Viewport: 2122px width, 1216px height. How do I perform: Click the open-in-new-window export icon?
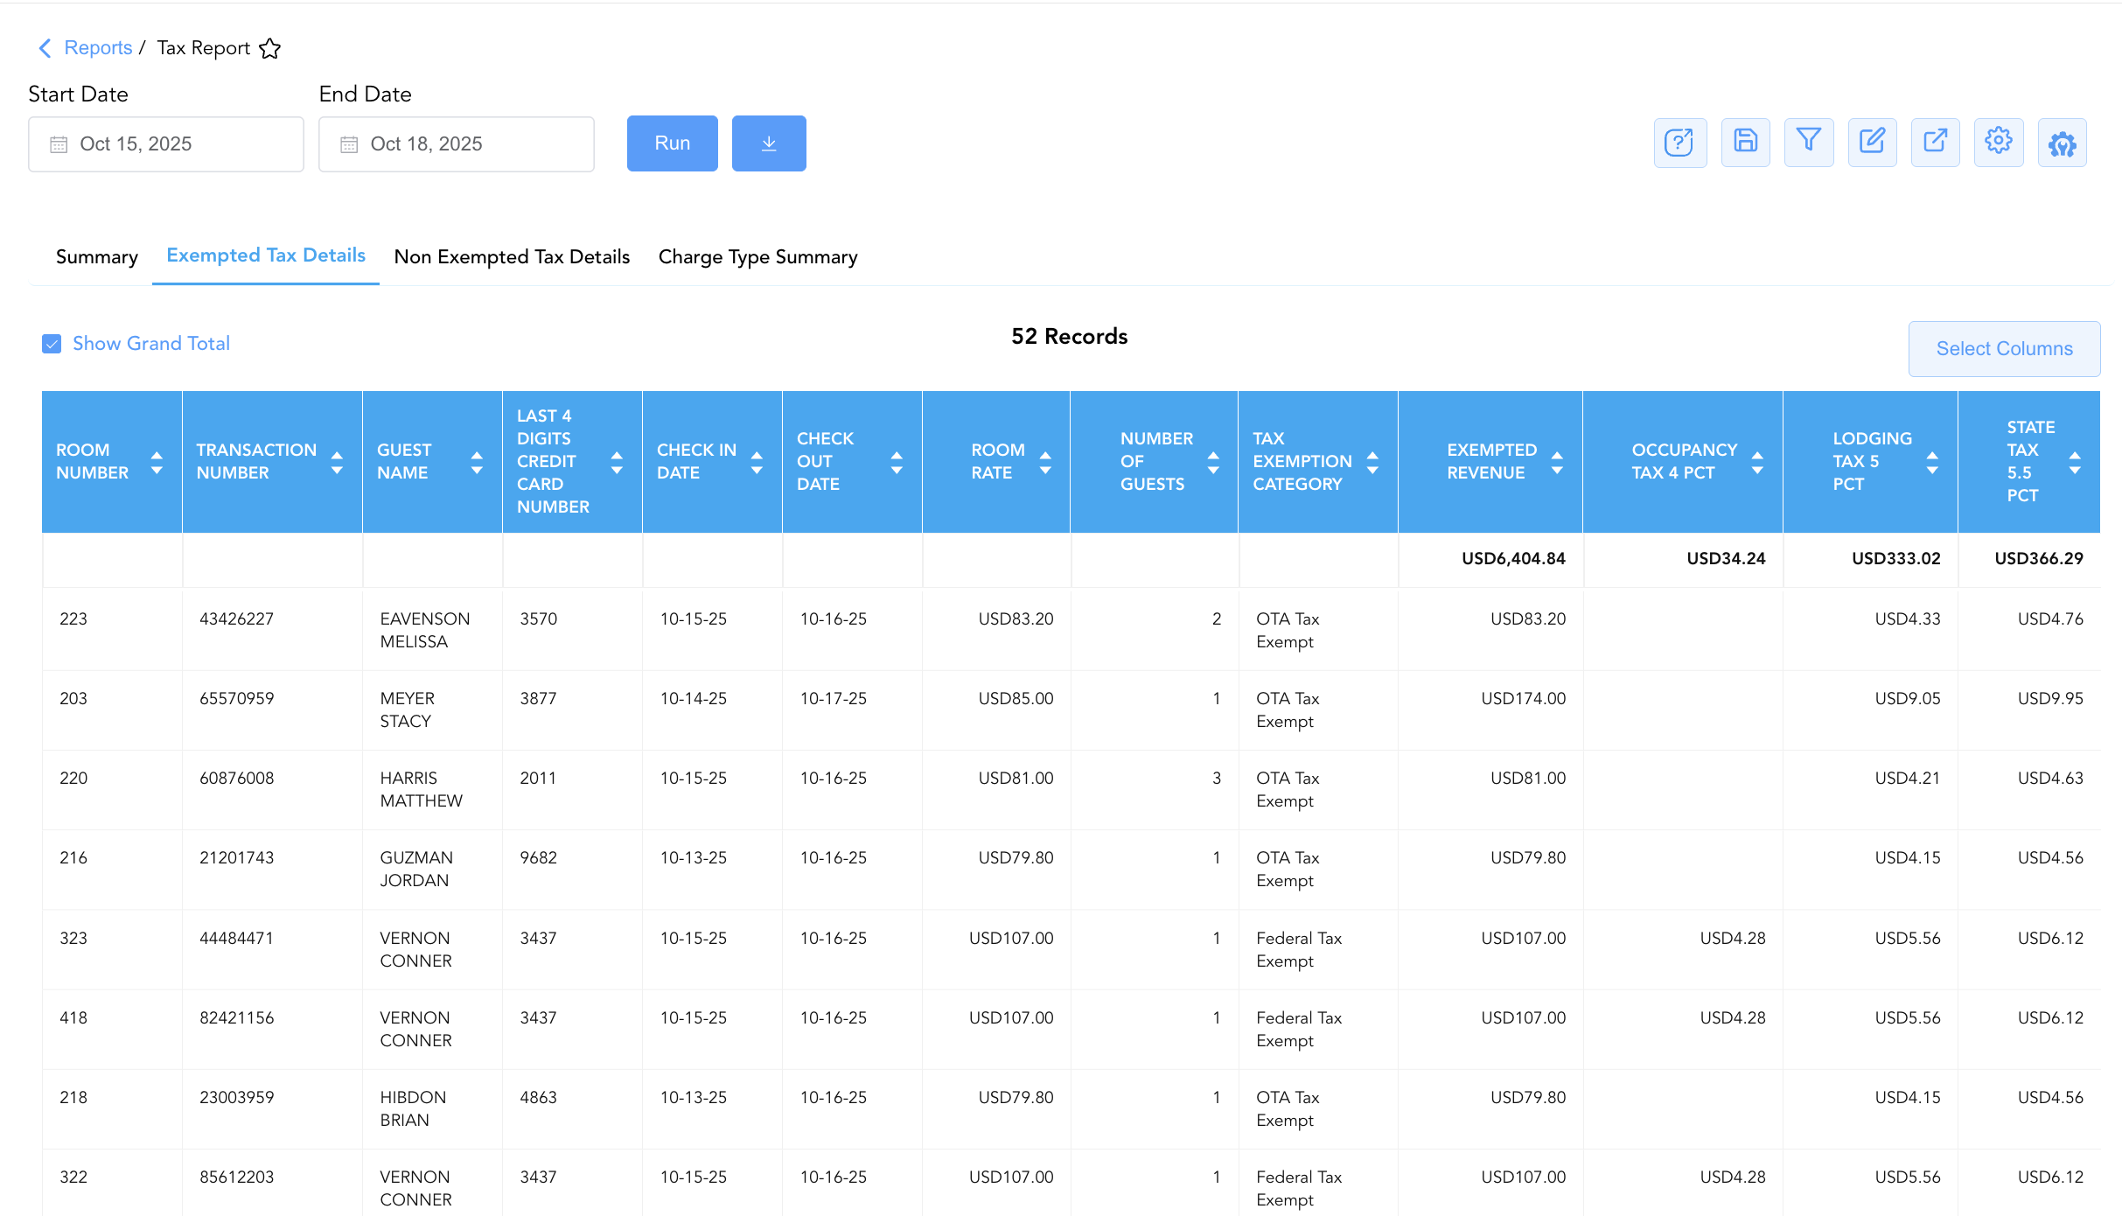tap(1935, 143)
